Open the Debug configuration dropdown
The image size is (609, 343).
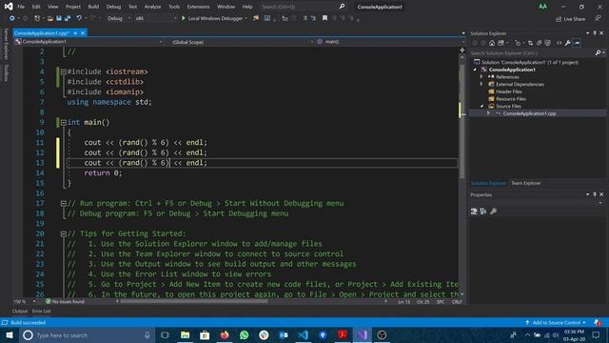point(118,18)
